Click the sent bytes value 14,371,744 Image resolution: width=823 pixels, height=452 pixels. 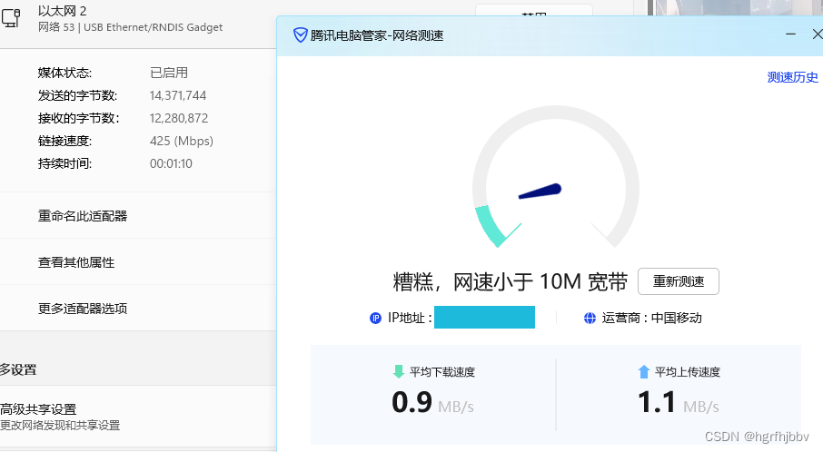[178, 95]
